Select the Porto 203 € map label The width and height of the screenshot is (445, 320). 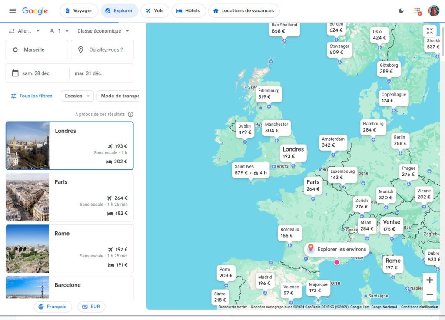[x=226, y=272]
